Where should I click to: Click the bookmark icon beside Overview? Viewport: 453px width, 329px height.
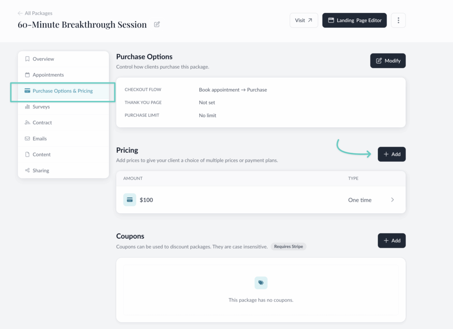point(27,59)
